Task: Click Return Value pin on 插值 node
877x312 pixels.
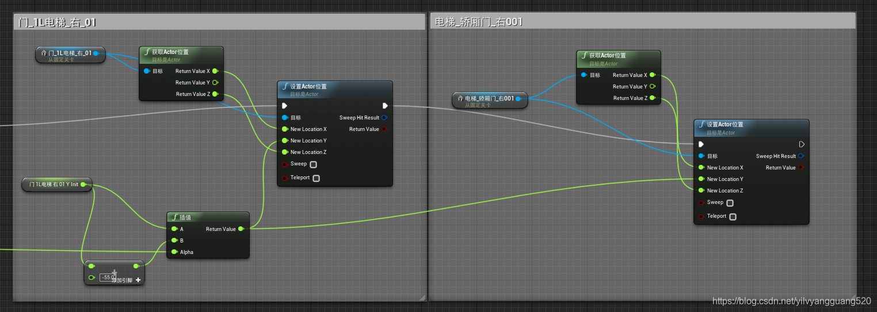Action: pos(241,229)
